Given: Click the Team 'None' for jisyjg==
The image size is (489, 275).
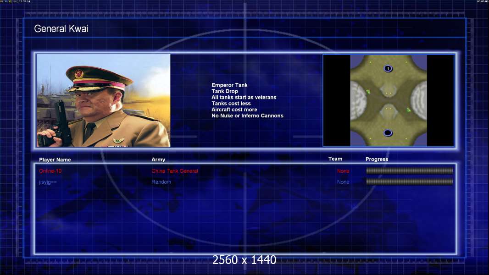Looking at the screenshot, I should click(x=343, y=182).
